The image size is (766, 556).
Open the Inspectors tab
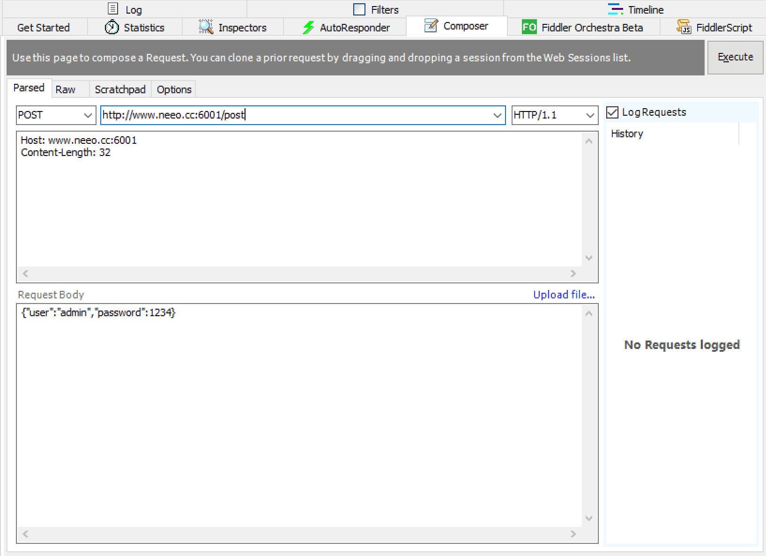click(x=233, y=28)
